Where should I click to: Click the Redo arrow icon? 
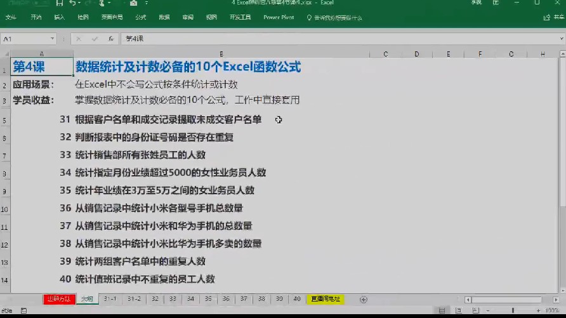[88, 3]
